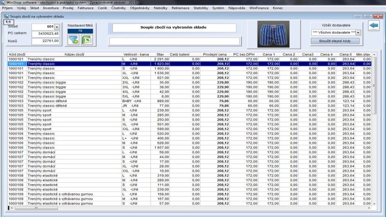Viewport: 386px width, 217px height.
Task: Click the 1:1 scale button
Action: (8, 22)
